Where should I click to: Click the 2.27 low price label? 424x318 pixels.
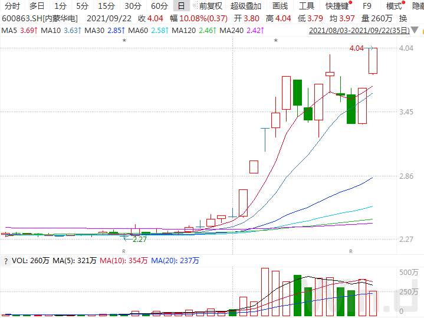[140, 240]
